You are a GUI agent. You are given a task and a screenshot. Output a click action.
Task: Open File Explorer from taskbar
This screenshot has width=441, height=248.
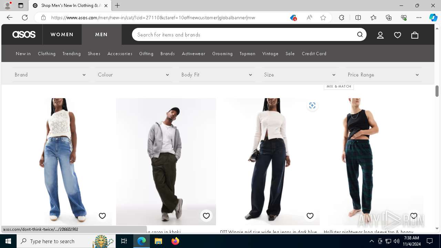[158, 241]
